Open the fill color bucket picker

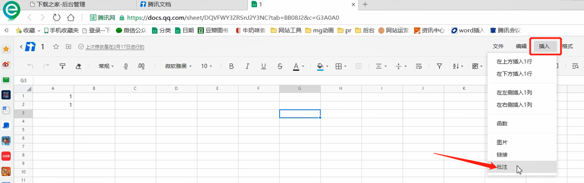[x=321, y=66]
